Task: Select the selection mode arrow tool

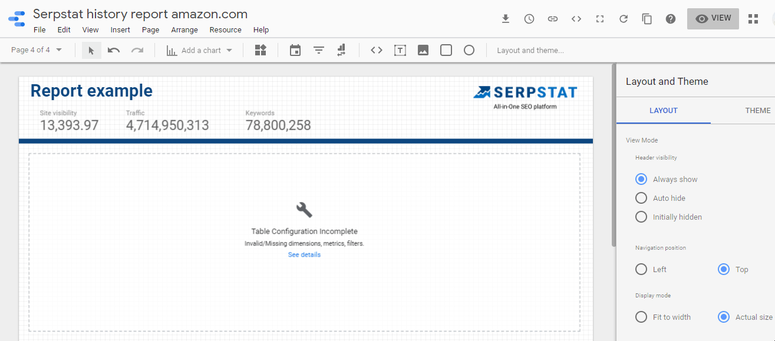Action: pyautogui.click(x=91, y=50)
